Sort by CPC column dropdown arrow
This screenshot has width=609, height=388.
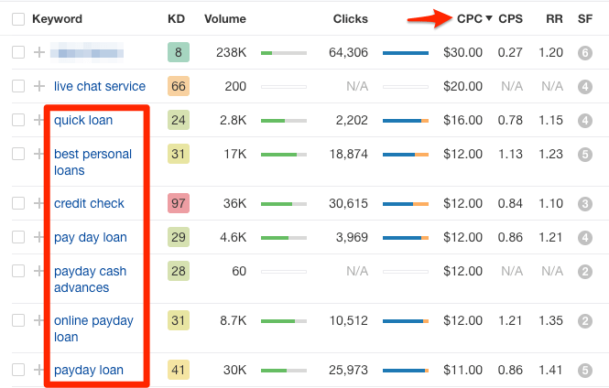click(x=488, y=19)
